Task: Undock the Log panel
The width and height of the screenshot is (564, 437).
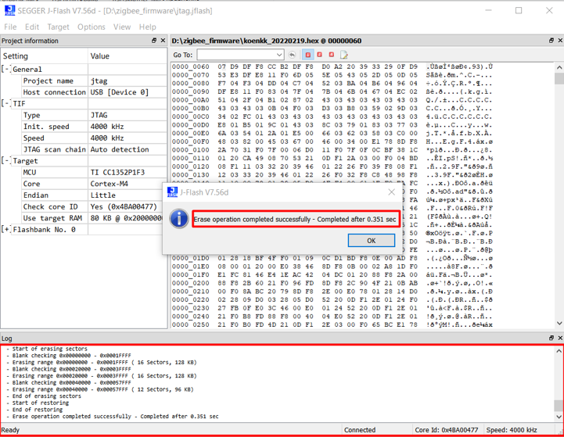Action: (551, 338)
